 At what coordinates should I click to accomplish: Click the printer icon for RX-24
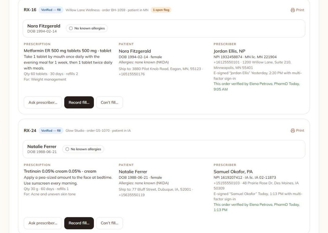(293, 131)
